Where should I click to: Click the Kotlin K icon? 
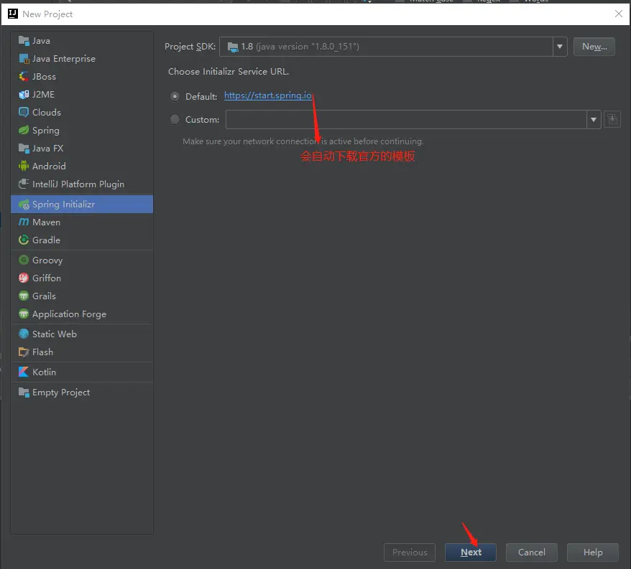point(24,372)
